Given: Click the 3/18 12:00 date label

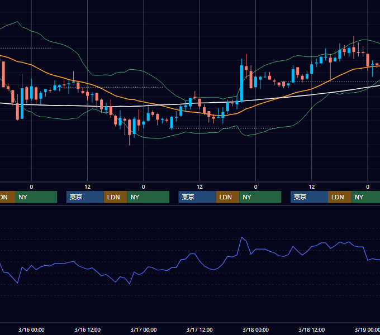Looking at the screenshot, I should click(x=312, y=329).
